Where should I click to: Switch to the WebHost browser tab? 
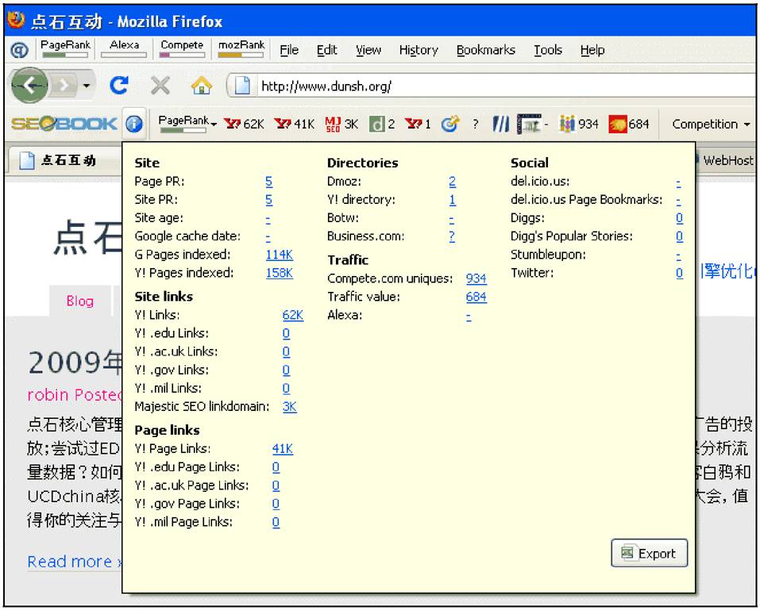pyautogui.click(x=726, y=160)
